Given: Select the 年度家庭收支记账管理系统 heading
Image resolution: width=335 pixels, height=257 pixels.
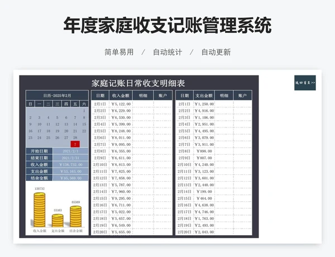Looking at the screenshot, I should (x=167, y=26).
